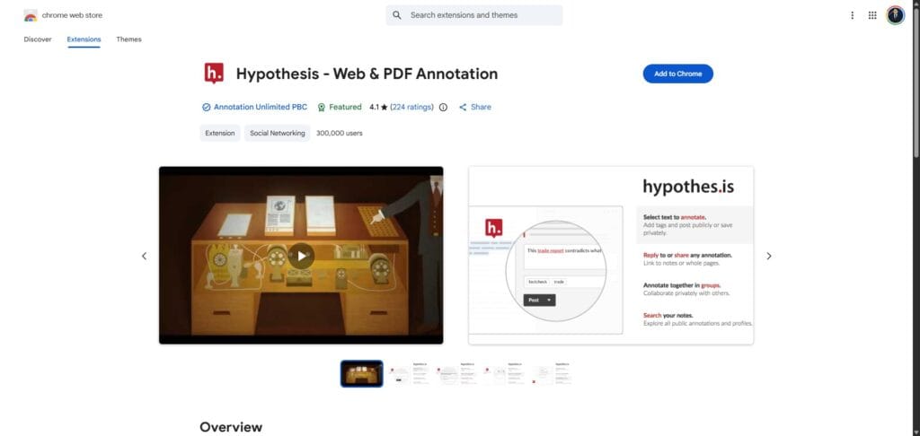Click the Chrome Web Store rainbow logo
The height and width of the screenshot is (436, 920).
point(31,16)
